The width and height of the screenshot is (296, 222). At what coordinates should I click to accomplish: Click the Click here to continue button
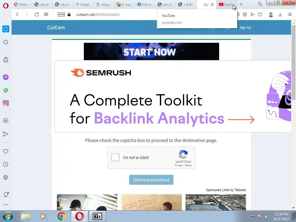pos(151,180)
